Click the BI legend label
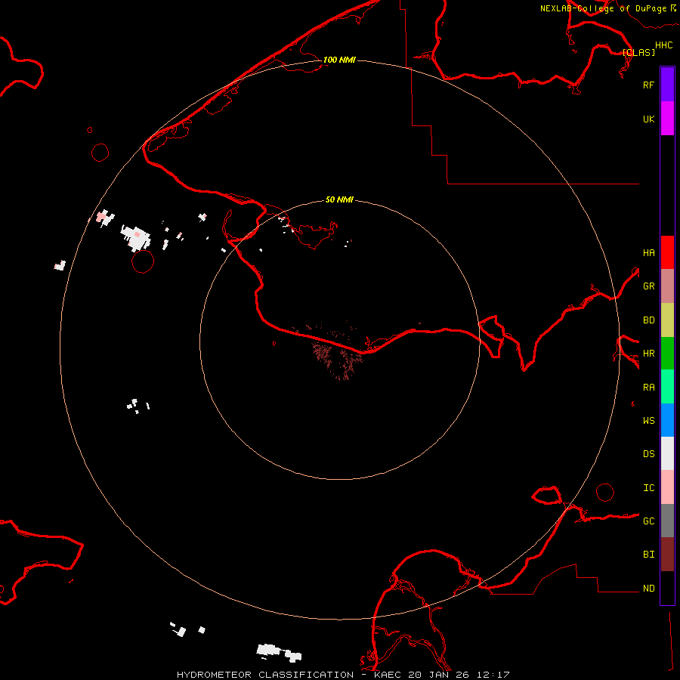 648,555
